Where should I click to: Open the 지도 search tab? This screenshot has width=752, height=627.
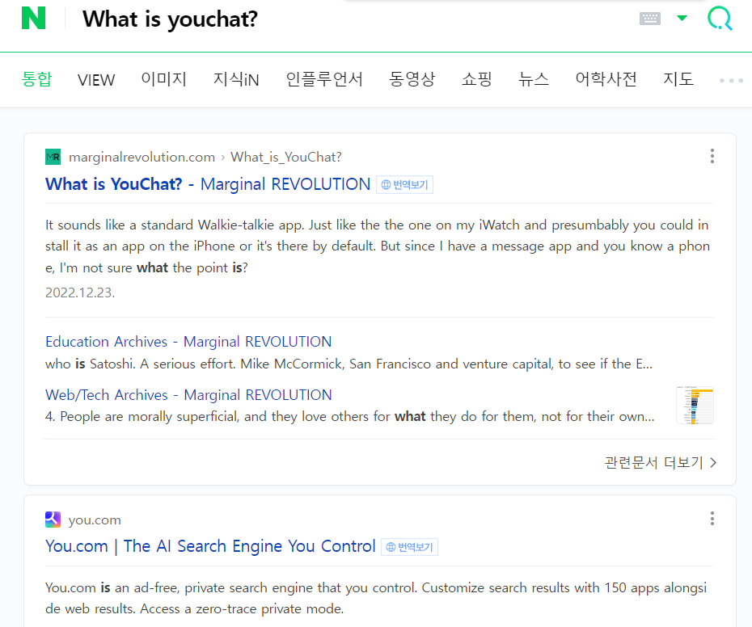click(678, 80)
